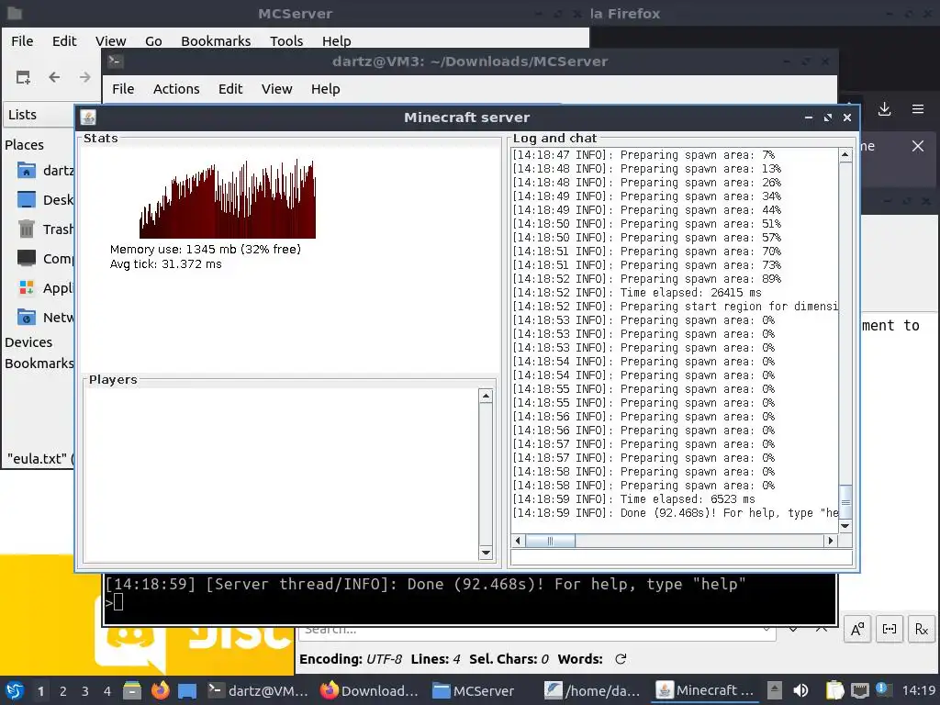Image resolution: width=940 pixels, height=705 pixels.
Task: Switch to workspace 2 in the pager
Action: point(63,691)
